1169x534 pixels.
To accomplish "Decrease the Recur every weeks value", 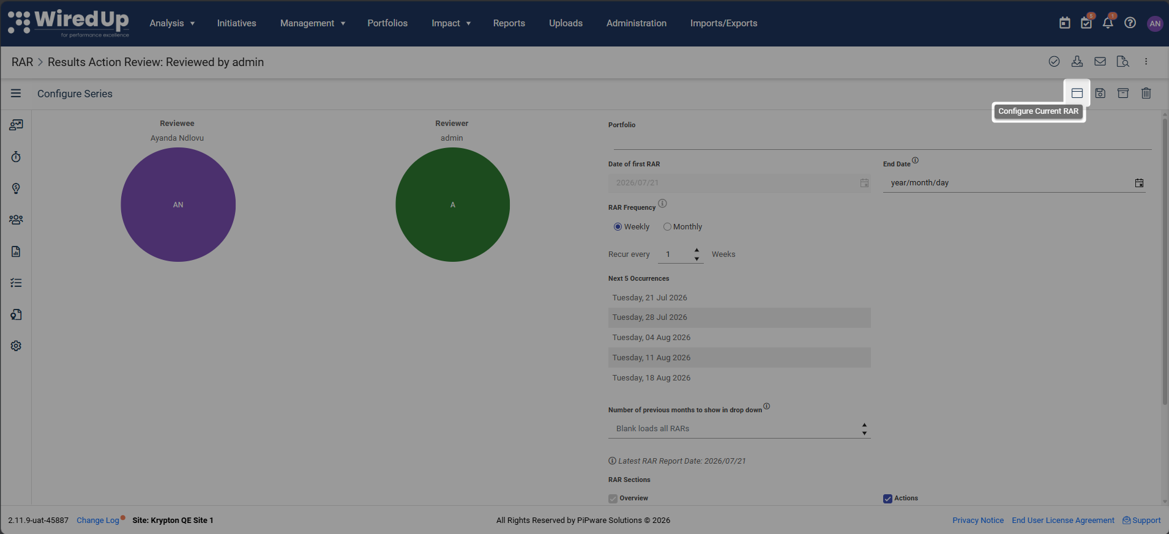I will click(x=697, y=259).
